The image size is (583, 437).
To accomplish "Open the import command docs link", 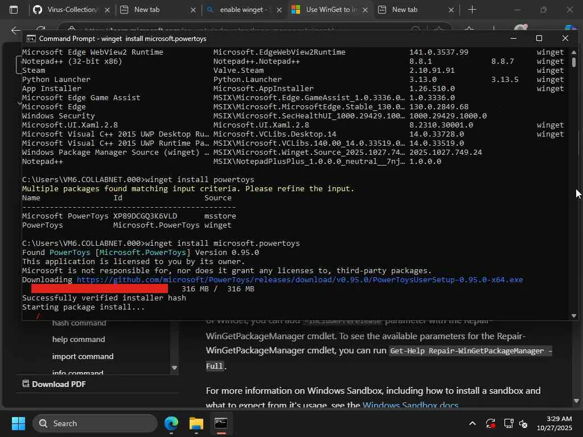I will (x=83, y=356).
